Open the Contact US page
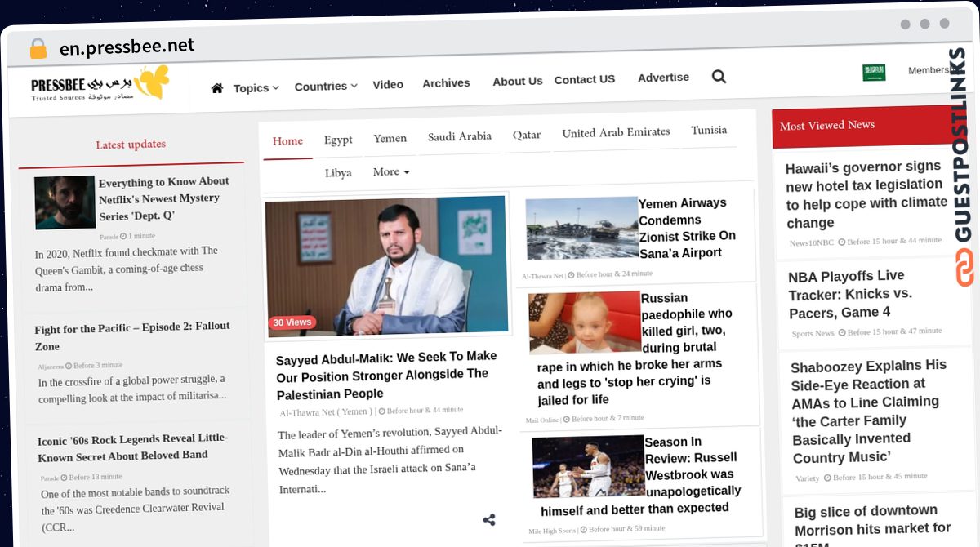980x547 pixels. pos(585,79)
